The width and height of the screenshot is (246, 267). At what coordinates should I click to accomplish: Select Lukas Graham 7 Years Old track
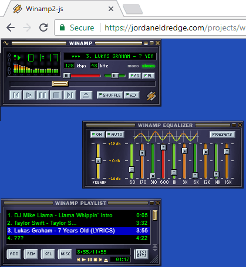[x=78, y=231]
